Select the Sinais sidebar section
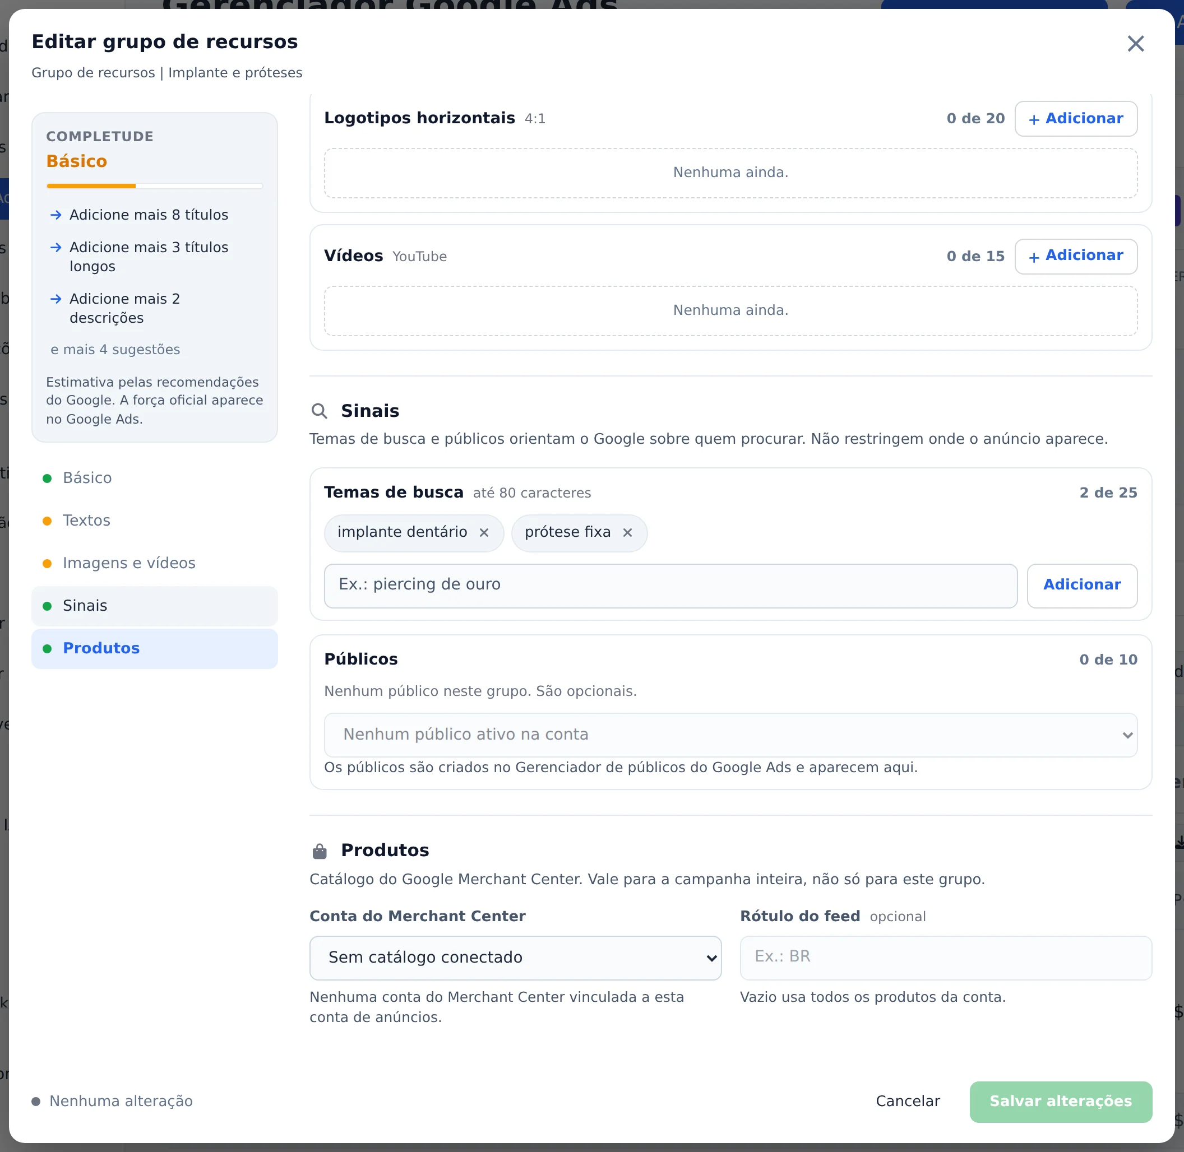 [x=154, y=606]
